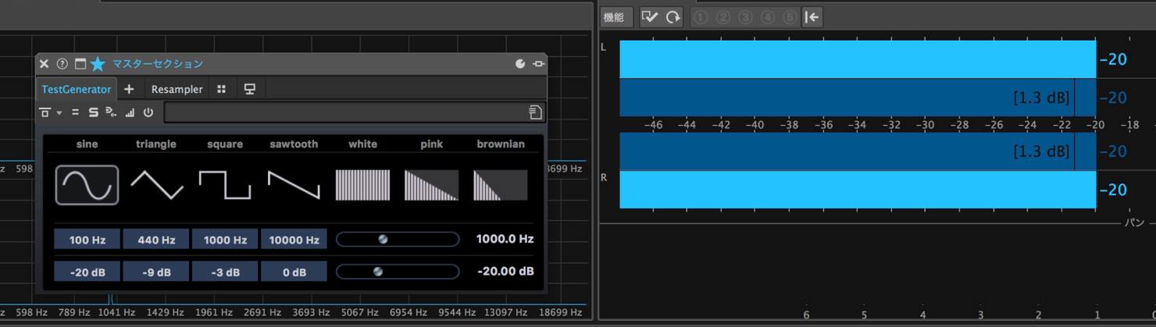Switch to the TestGenerator tab
This screenshot has height=327, width=1156.
click(77, 89)
